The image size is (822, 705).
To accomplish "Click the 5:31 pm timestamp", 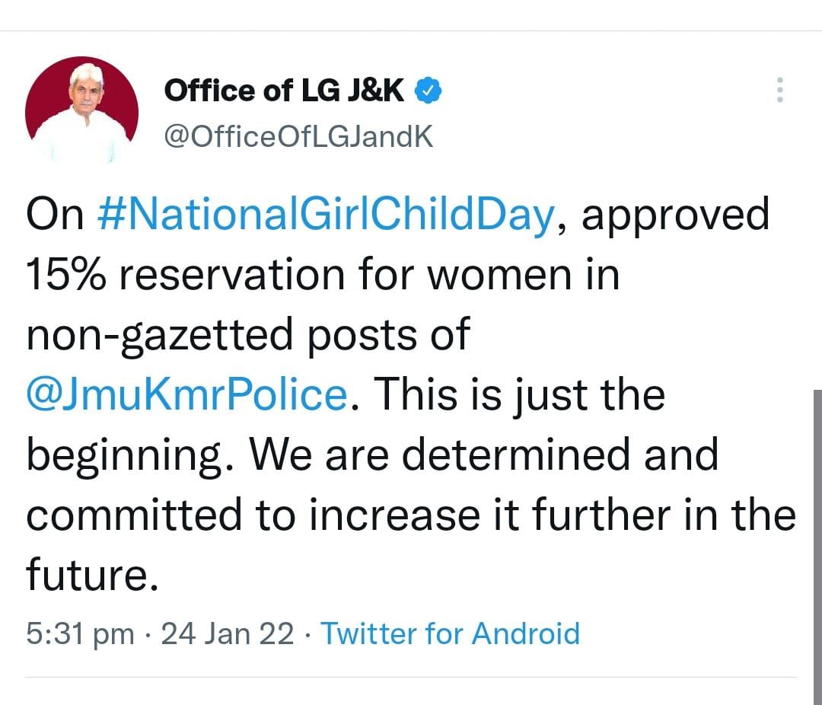I will coord(80,634).
